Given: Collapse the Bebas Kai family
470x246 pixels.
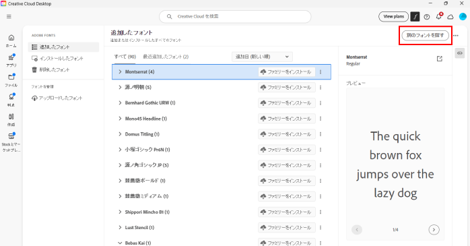Looking at the screenshot, I should coord(120,243).
